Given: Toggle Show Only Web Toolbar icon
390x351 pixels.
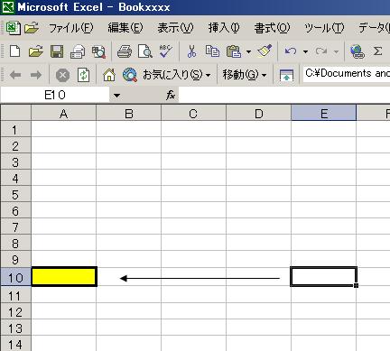Looking at the screenshot, I should point(286,75).
